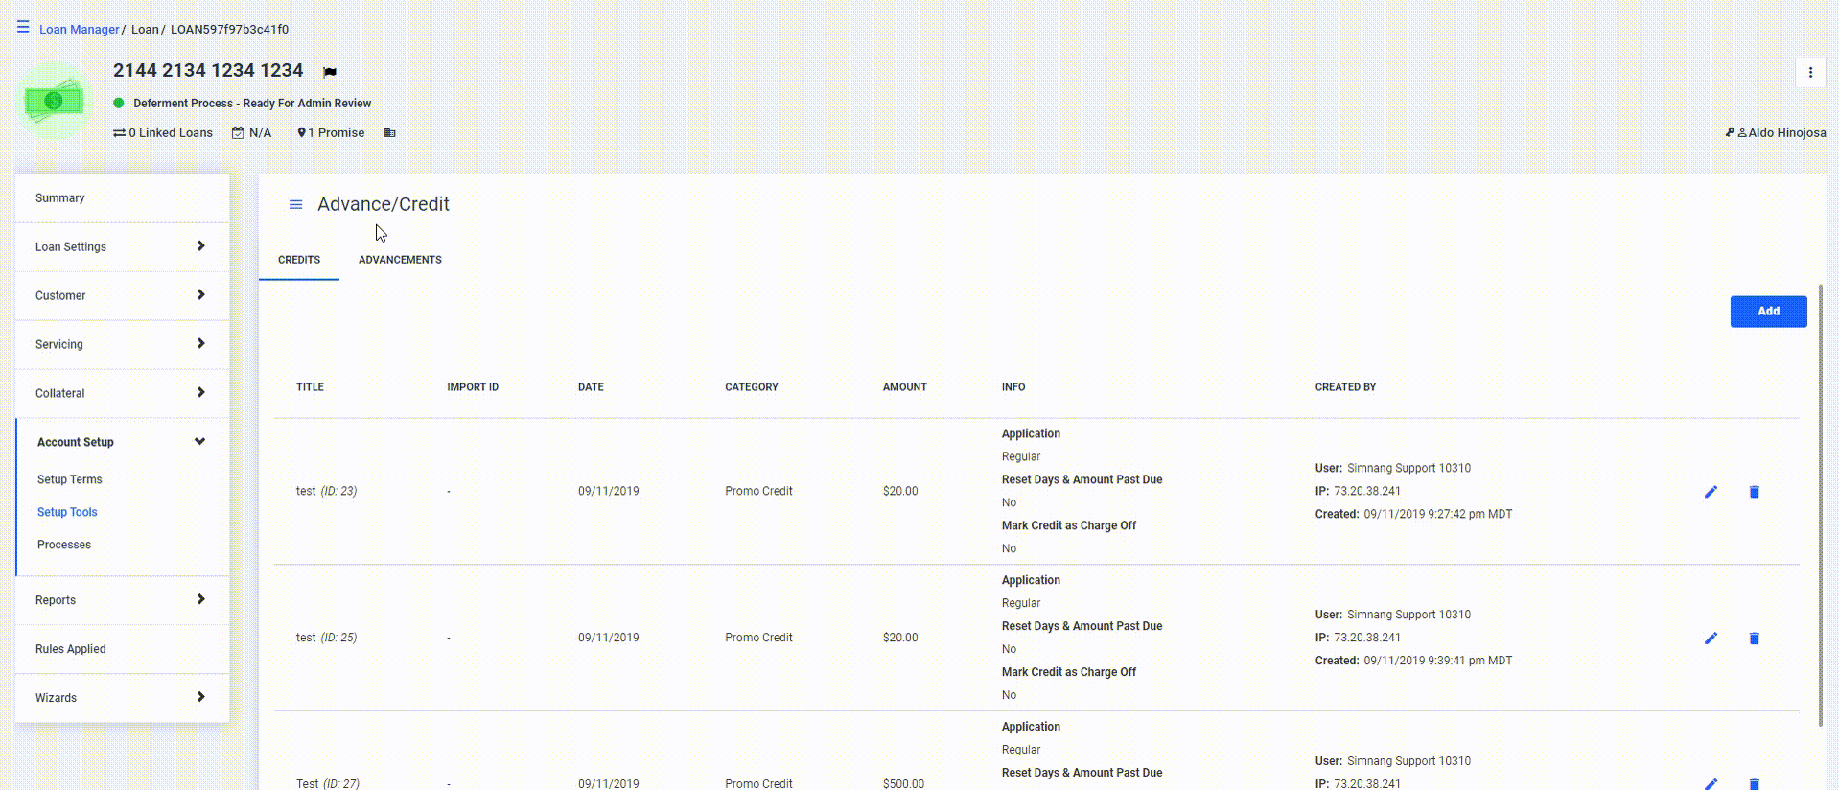Go to Loan Manager breadcrumb link
This screenshot has width=1839, height=790.
point(79,30)
